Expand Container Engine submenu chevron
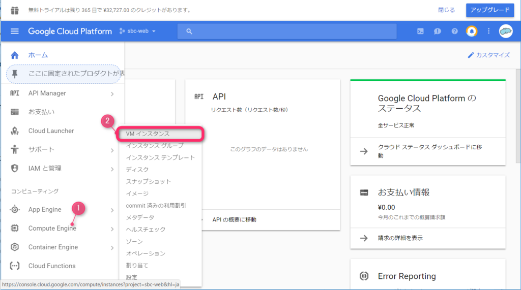 click(112, 248)
